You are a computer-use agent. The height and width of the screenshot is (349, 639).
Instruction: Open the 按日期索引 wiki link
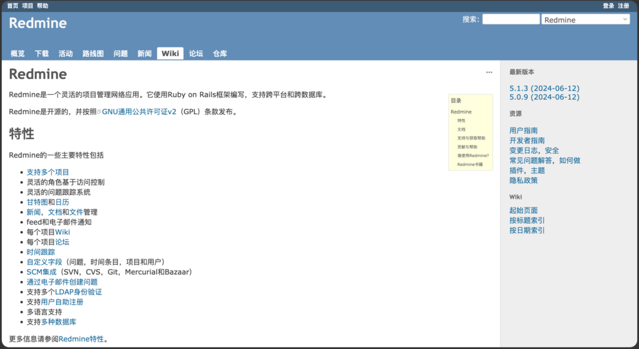click(527, 230)
